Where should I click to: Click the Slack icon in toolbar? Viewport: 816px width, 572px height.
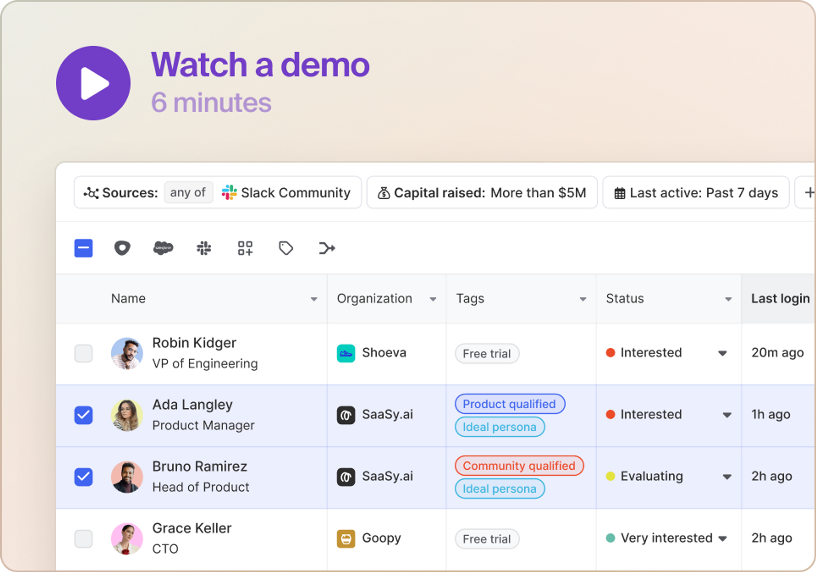(x=204, y=248)
